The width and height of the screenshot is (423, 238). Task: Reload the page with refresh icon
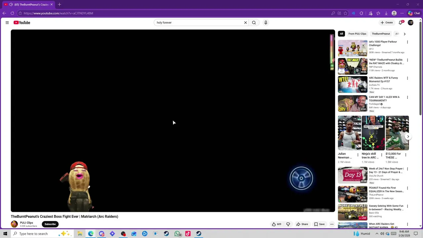(x=12, y=13)
